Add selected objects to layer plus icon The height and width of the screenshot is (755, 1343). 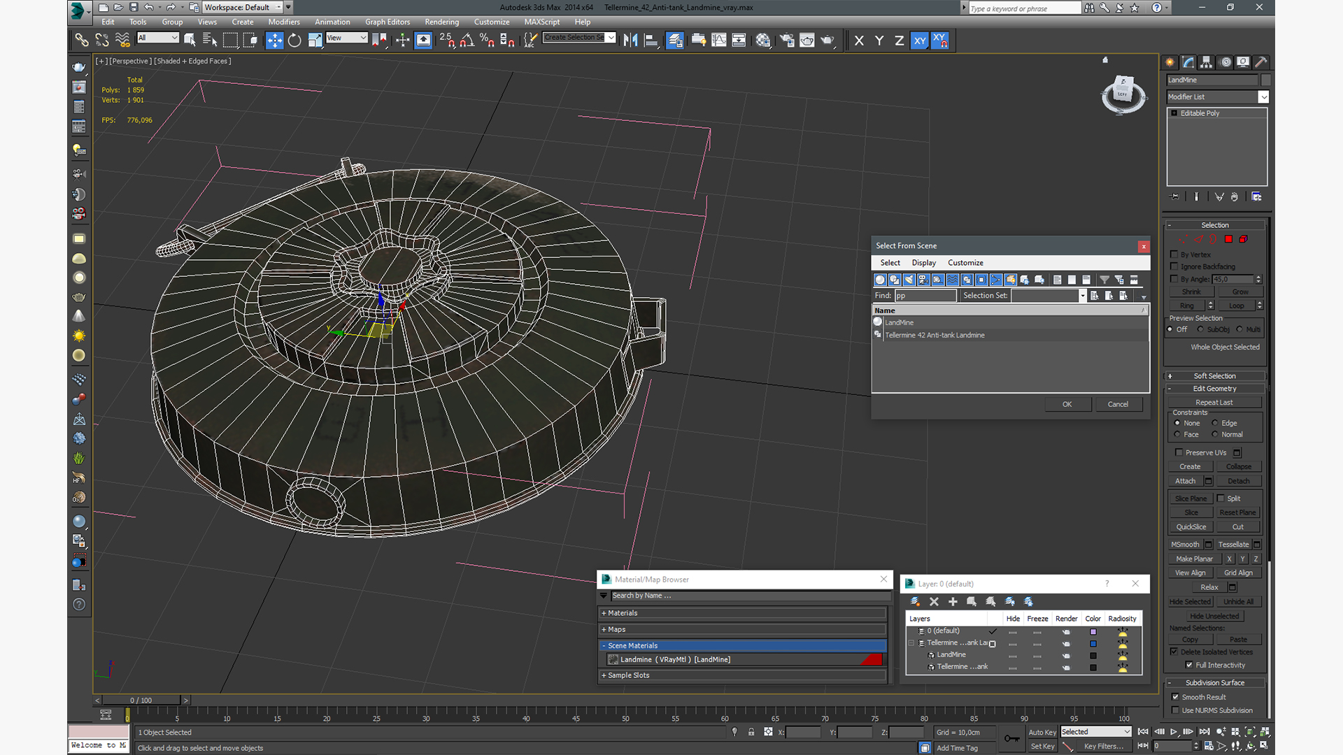953,601
